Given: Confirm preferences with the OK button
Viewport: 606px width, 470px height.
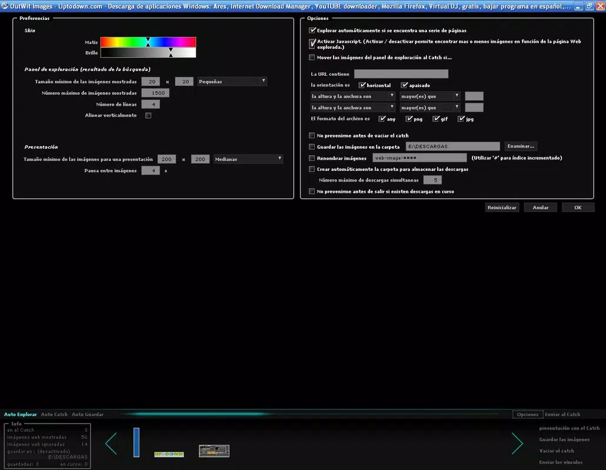Looking at the screenshot, I should (578, 207).
